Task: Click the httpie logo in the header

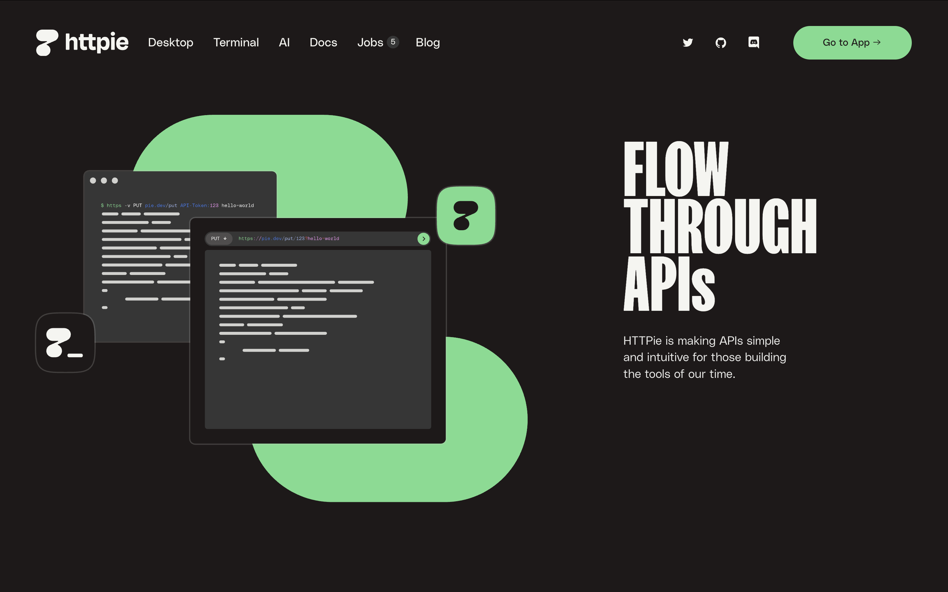Action: point(82,42)
